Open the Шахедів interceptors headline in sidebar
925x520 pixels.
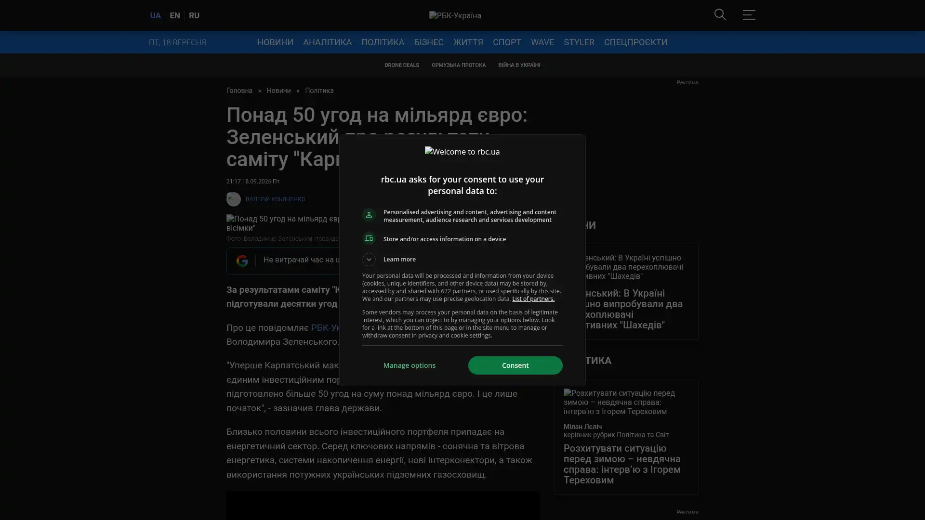(x=634, y=309)
